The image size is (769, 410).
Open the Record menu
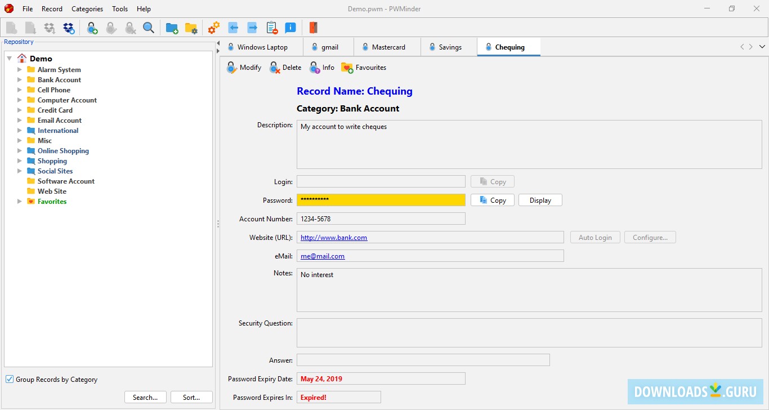click(x=52, y=8)
